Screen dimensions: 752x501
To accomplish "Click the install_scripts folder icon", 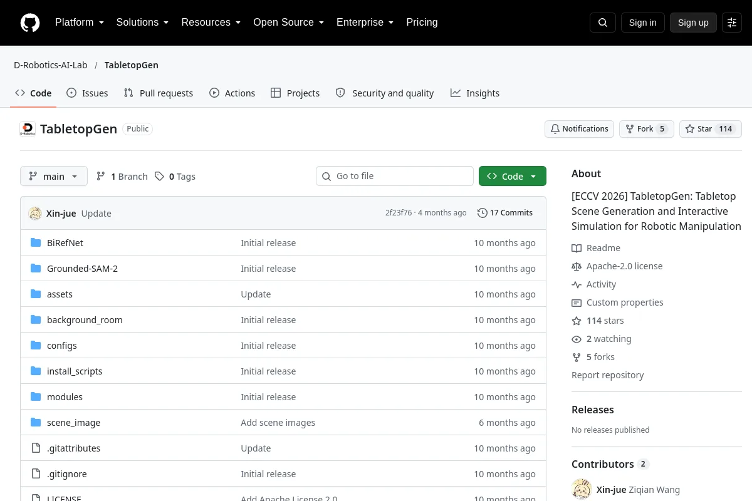I will [x=36, y=371].
